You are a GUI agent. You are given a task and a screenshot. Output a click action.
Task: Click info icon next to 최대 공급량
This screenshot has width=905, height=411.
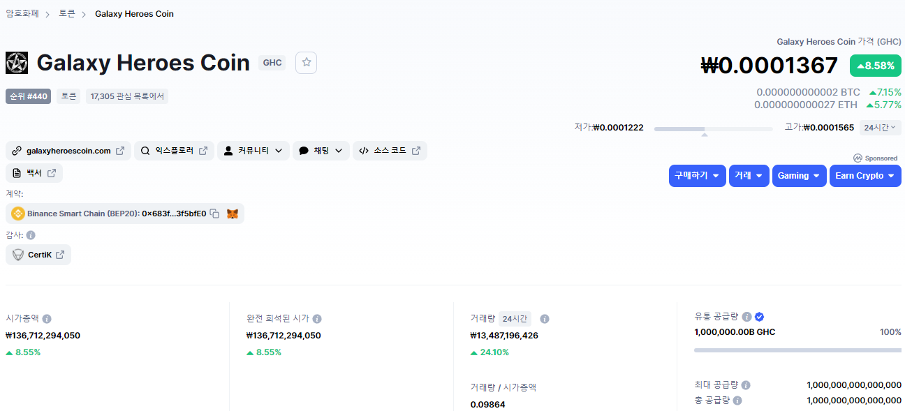[746, 385]
